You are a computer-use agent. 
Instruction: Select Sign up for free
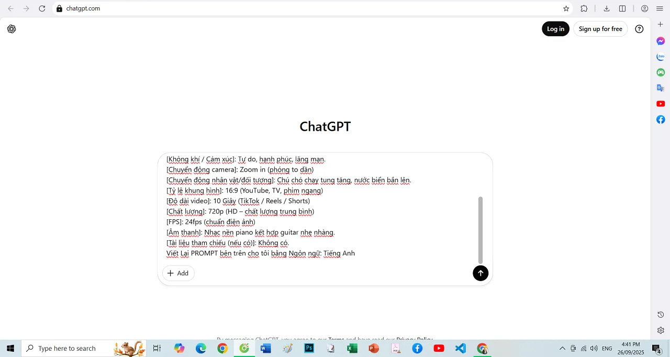tap(600, 29)
